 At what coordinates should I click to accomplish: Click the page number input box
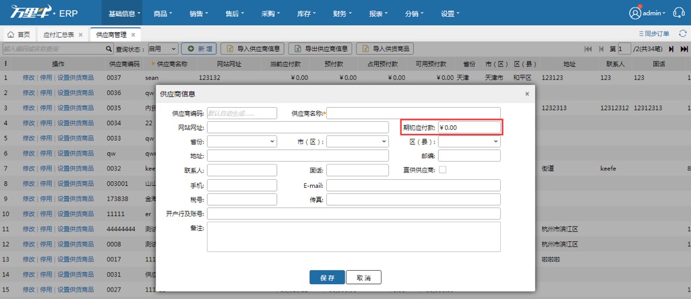[624, 49]
